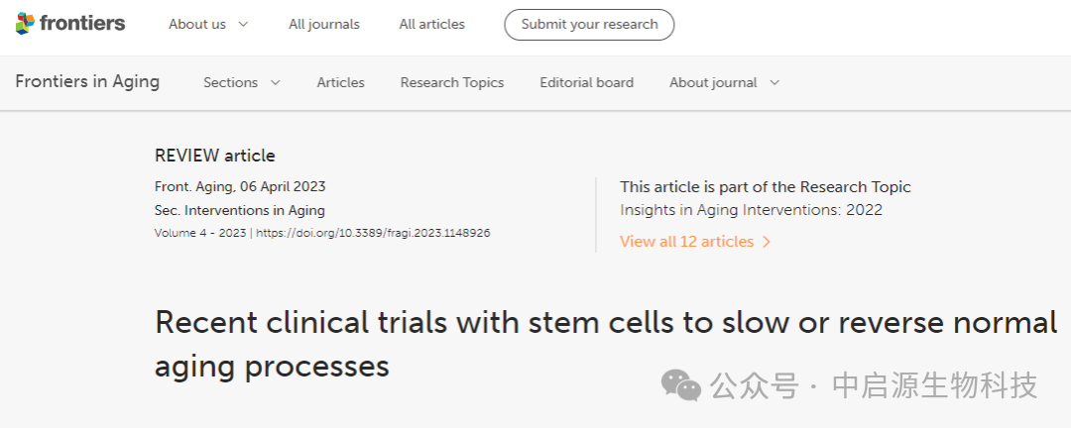Open Insights in Aging Interventions: 2022 topic
The width and height of the screenshot is (1071, 428).
click(x=751, y=210)
